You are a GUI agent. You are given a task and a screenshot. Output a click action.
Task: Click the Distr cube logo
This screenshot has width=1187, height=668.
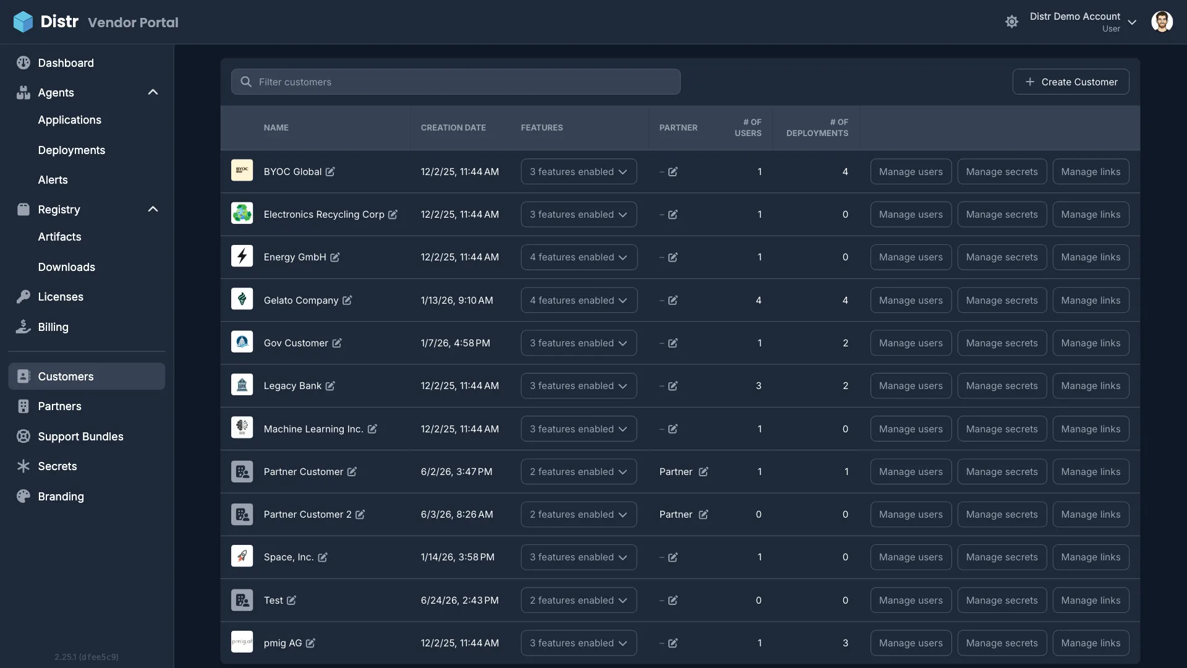coord(23,22)
